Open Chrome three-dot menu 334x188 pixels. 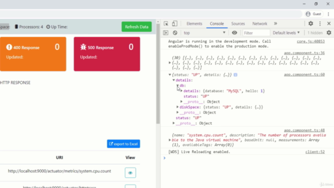click(328, 14)
